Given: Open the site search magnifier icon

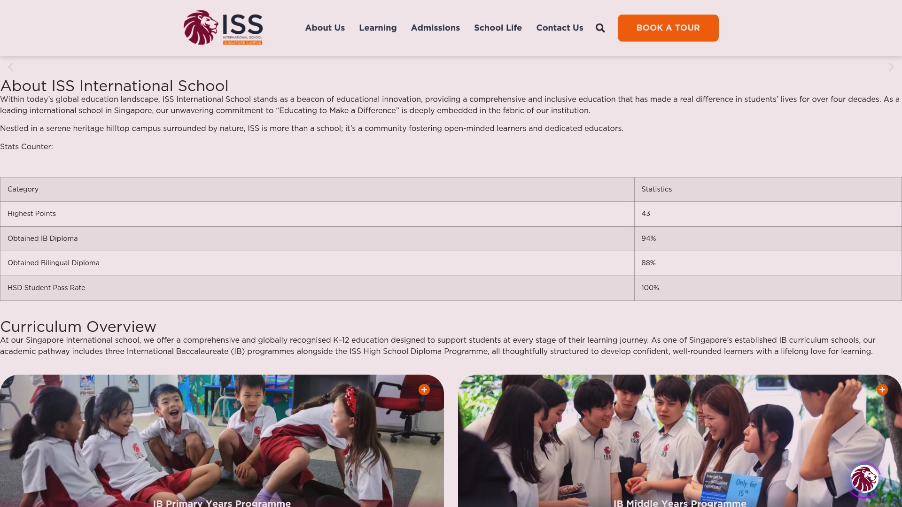Looking at the screenshot, I should point(600,28).
